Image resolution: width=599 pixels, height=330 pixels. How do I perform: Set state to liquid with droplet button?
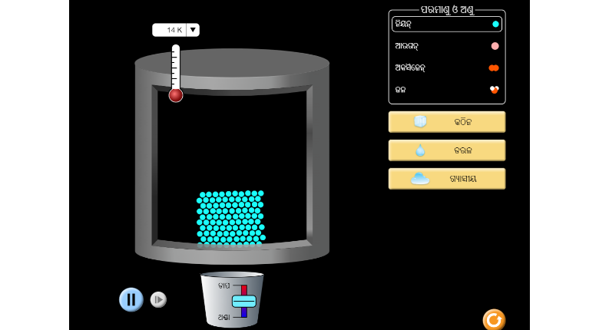click(x=446, y=150)
